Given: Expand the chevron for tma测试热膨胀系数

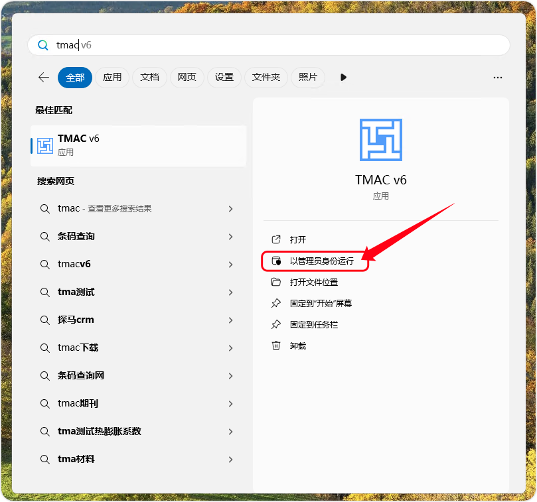Looking at the screenshot, I should (x=231, y=432).
